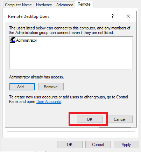Image resolution: width=141 pixels, height=152 pixels.
Task: Select the Administrator name text in list
Action: coord(27,40)
